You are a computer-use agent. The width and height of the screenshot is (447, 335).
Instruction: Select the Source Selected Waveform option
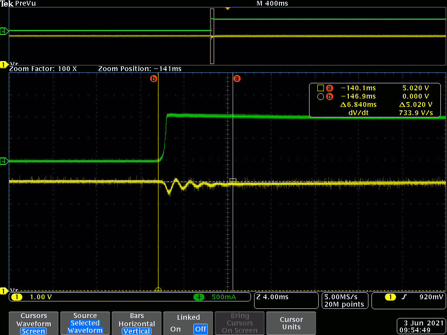coord(85,323)
